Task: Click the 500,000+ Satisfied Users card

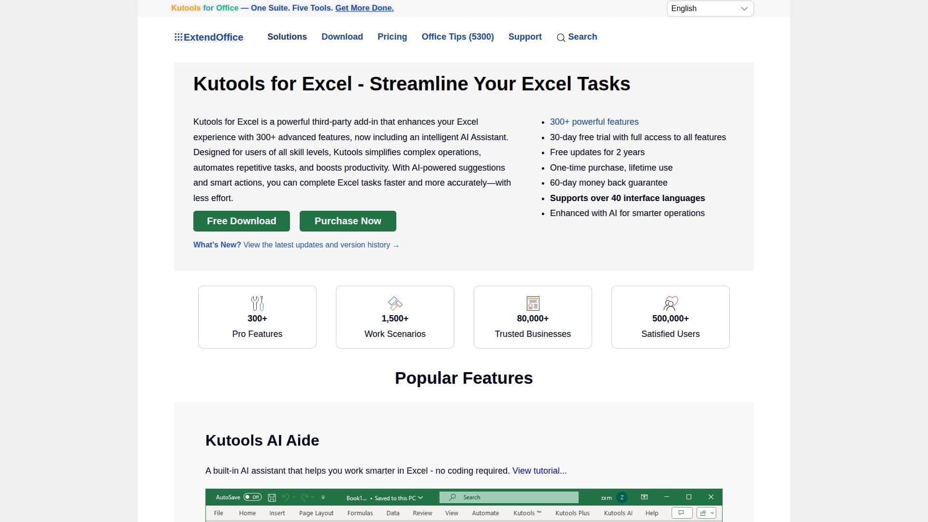Action: tap(670, 317)
